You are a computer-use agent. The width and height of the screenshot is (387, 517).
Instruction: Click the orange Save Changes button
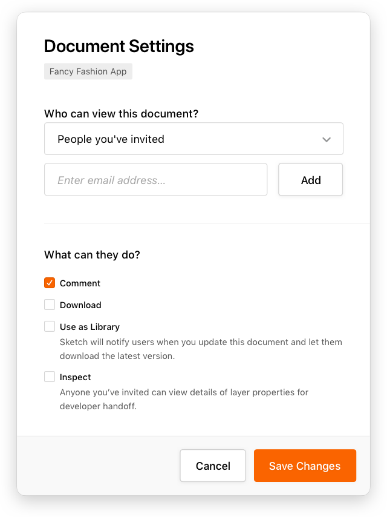[x=305, y=466]
